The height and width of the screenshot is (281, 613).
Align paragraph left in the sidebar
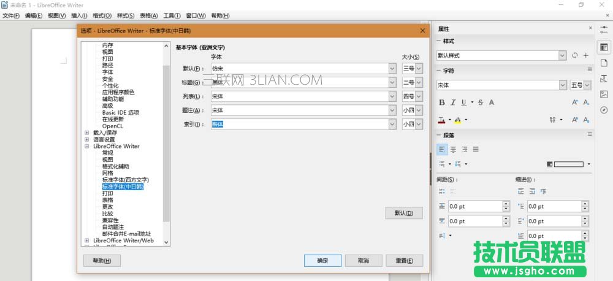(442, 150)
